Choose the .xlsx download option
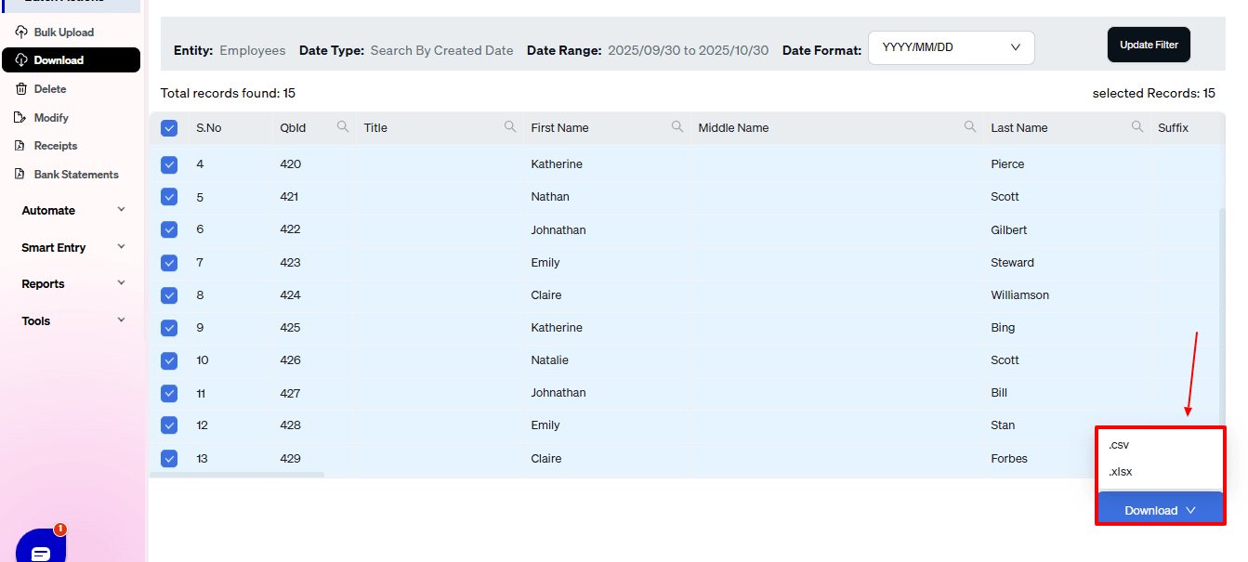The height and width of the screenshot is (562, 1248). pyautogui.click(x=1120, y=472)
